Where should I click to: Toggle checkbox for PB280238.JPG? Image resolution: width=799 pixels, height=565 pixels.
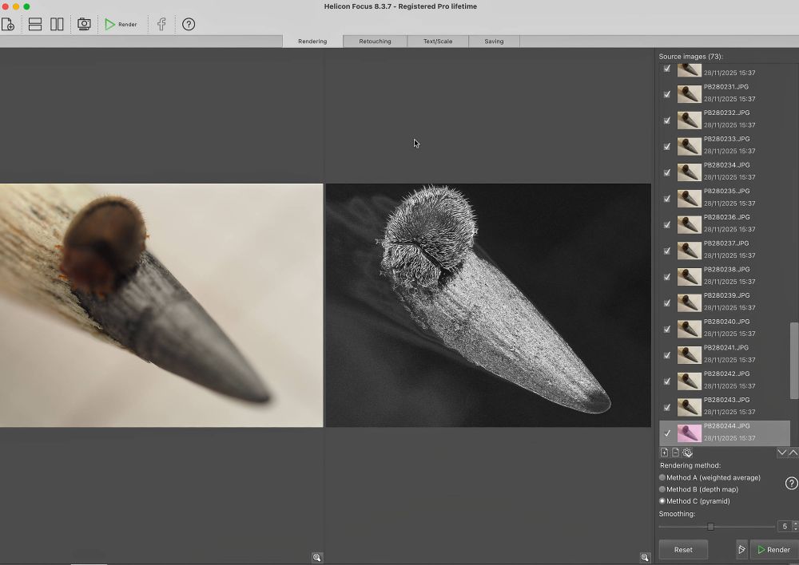[x=667, y=277]
